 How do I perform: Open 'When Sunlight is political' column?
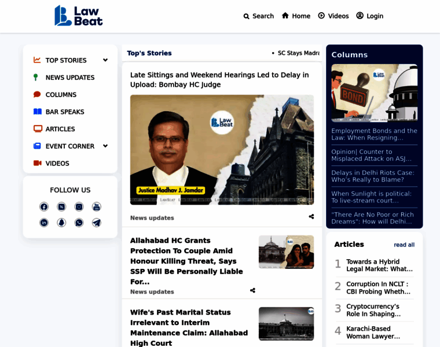371,197
